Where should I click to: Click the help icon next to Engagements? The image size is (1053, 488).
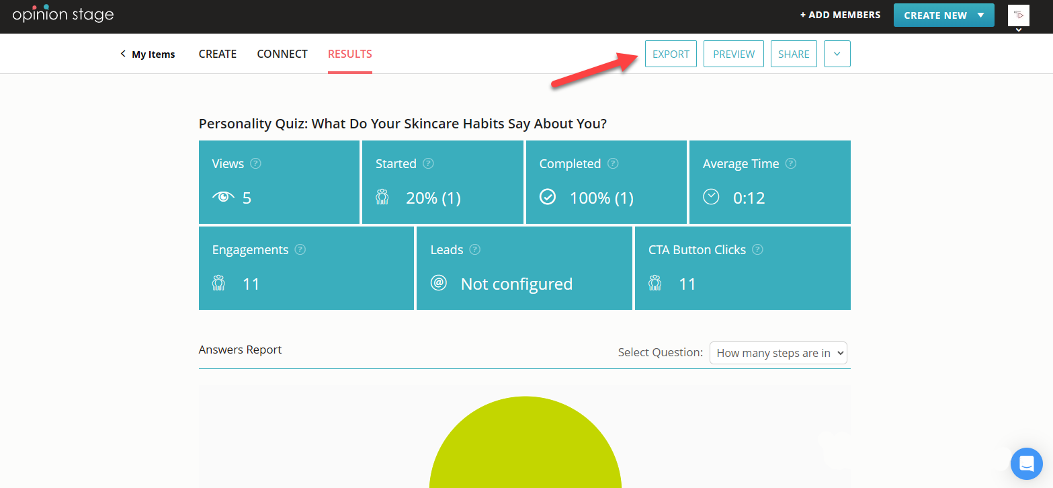(x=300, y=249)
